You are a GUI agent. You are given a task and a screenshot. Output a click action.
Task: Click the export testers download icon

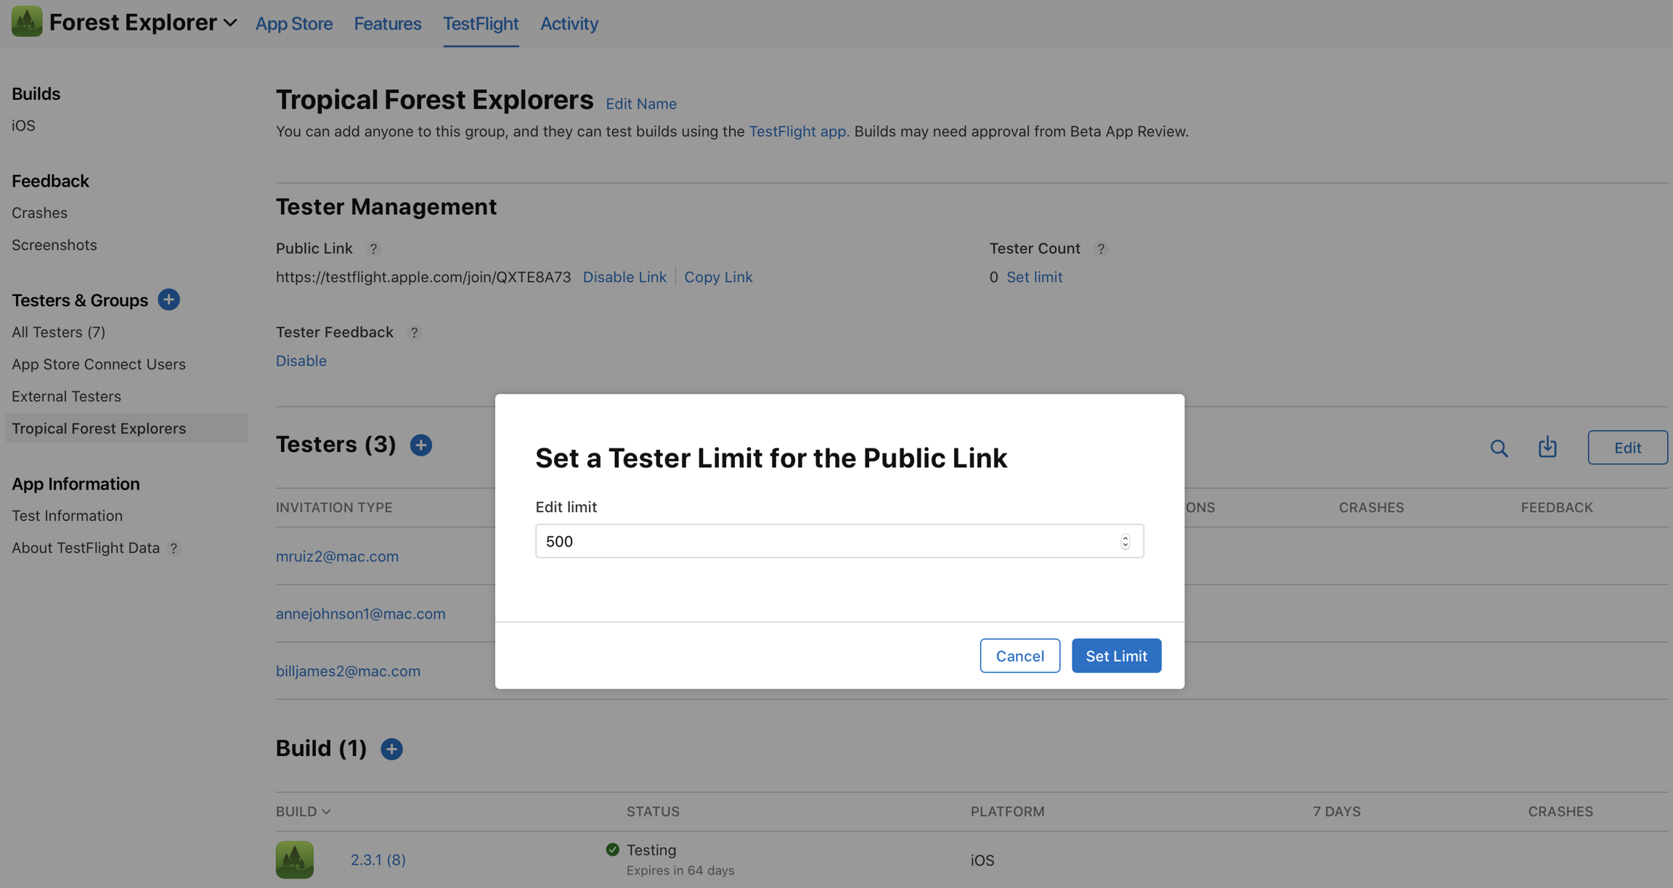[1547, 447]
